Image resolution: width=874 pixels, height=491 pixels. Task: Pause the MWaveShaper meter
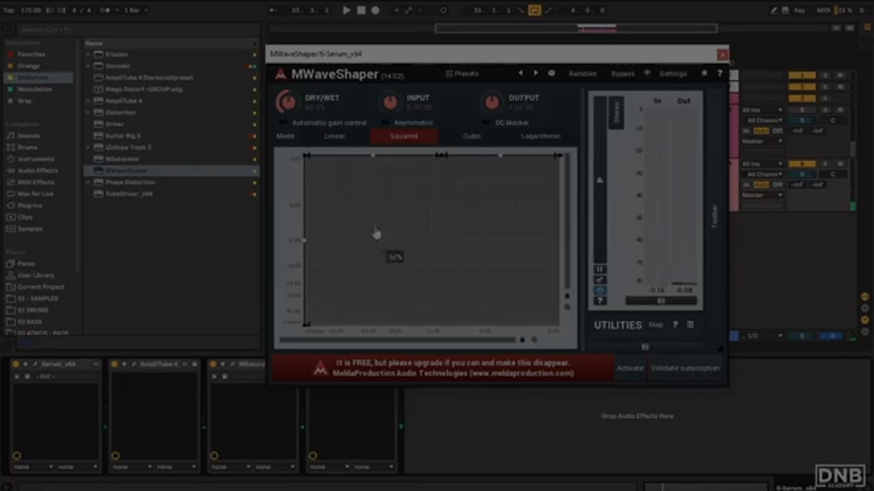[600, 269]
